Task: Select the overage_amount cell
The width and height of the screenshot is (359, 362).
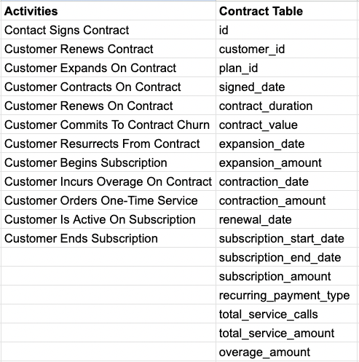Action: coord(286,352)
